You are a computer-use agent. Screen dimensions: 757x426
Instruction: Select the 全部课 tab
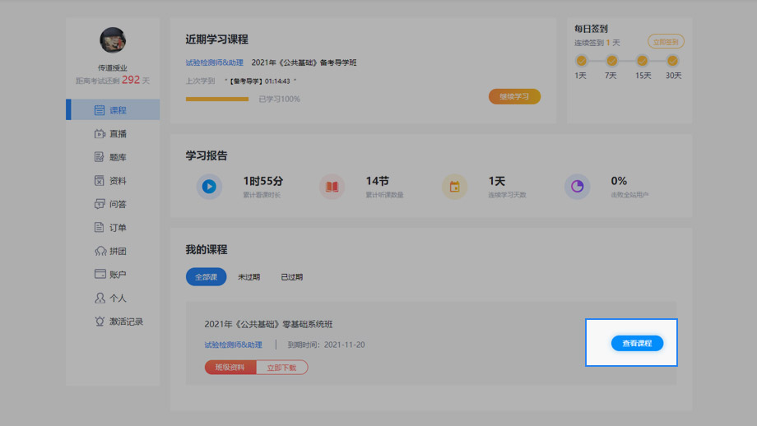tap(206, 277)
